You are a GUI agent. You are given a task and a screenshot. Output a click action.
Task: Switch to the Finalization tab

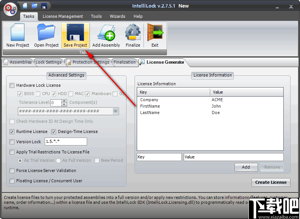click(124, 62)
